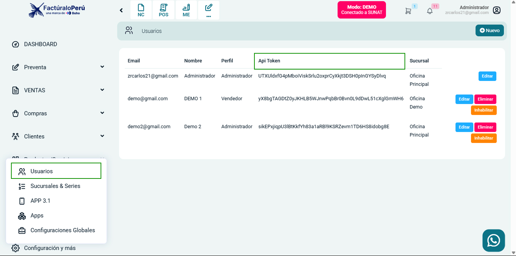The width and height of the screenshot is (516, 256).
Task: Collapse sidebar with the left arrow
Action: click(121, 10)
